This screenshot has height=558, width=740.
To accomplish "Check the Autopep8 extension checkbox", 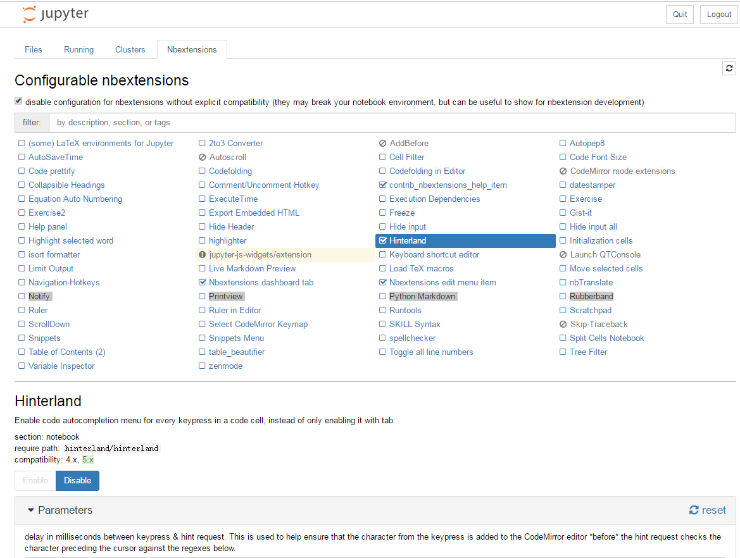I will [563, 143].
